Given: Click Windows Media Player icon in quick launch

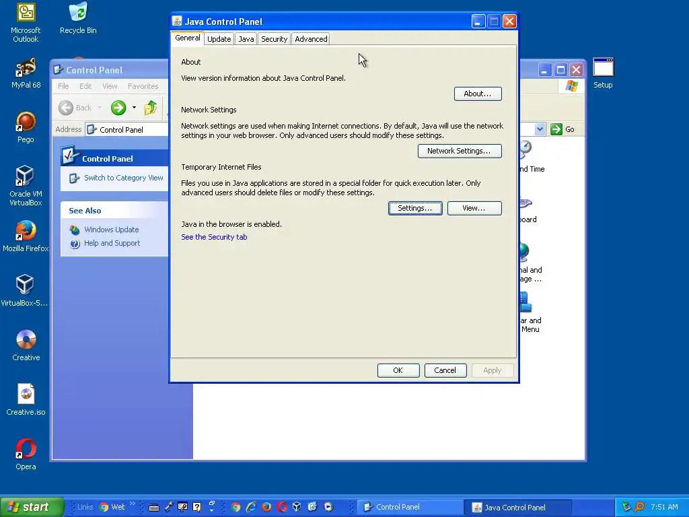Looking at the screenshot, I should click(x=328, y=507).
